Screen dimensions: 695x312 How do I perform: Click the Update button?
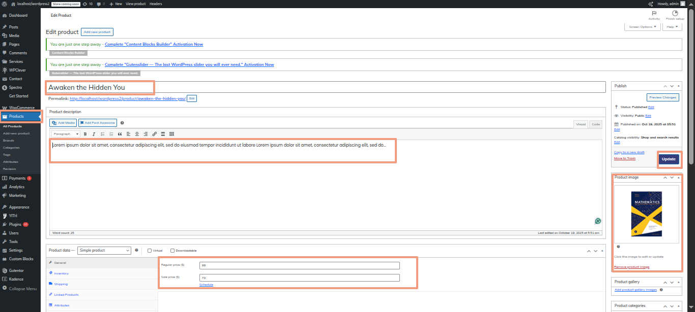point(669,159)
